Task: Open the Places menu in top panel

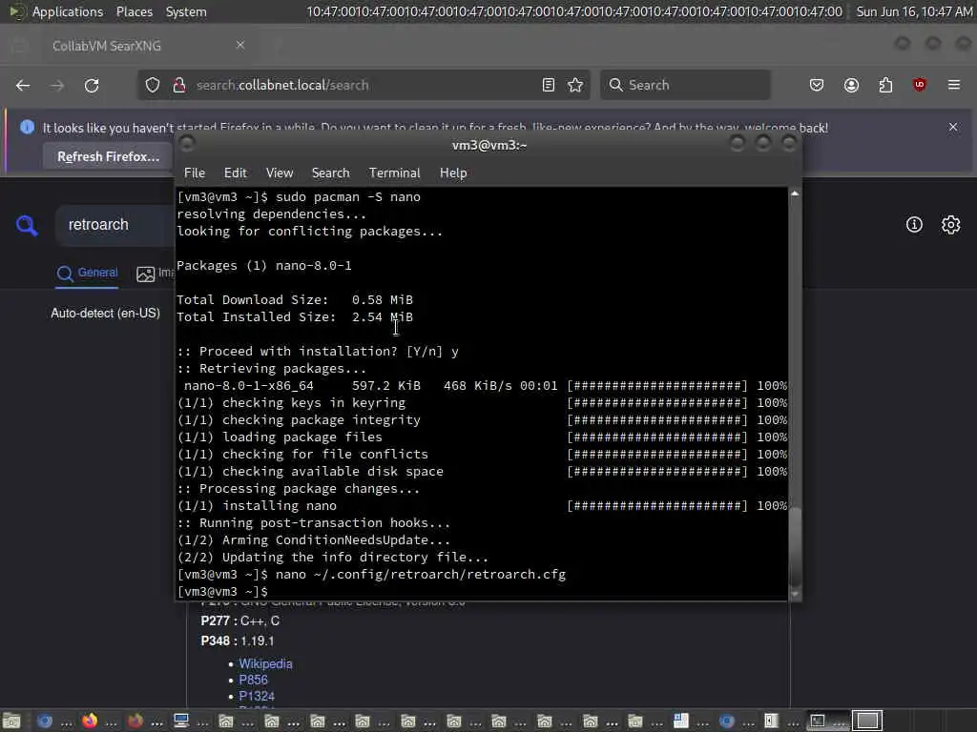Action: (135, 11)
